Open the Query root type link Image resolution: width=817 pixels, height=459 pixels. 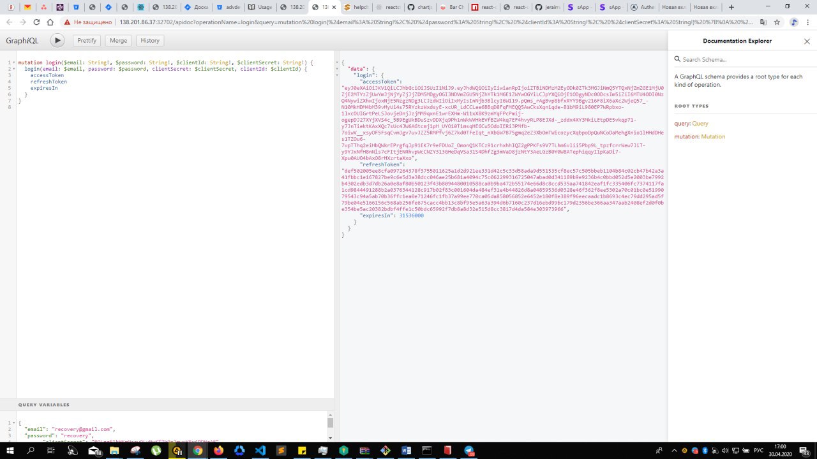click(700, 124)
